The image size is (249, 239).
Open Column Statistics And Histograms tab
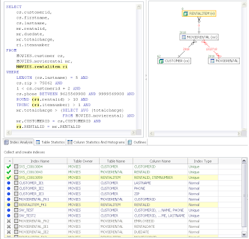(x=96, y=142)
